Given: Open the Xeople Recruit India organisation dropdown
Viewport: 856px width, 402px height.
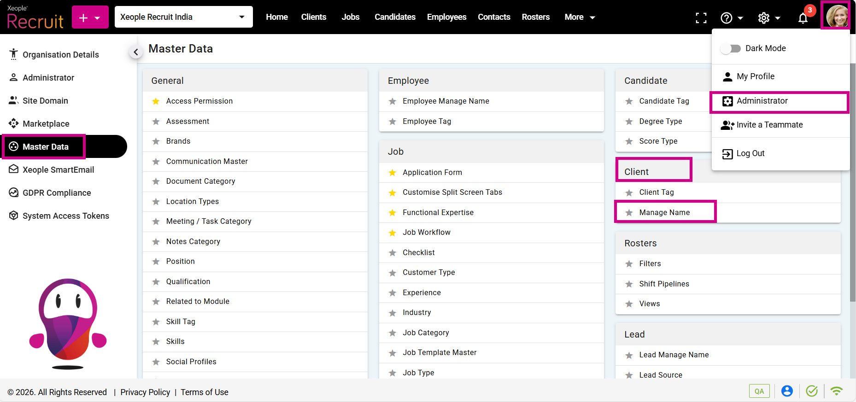Looking at the screenshot, I should [183, 17].
